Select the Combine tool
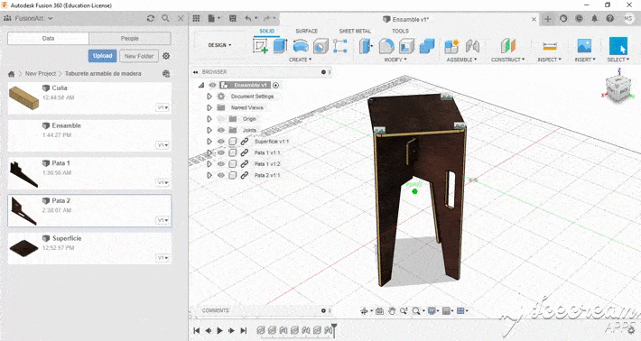Viewport: 641px width, 341px height. pos(427,46)
